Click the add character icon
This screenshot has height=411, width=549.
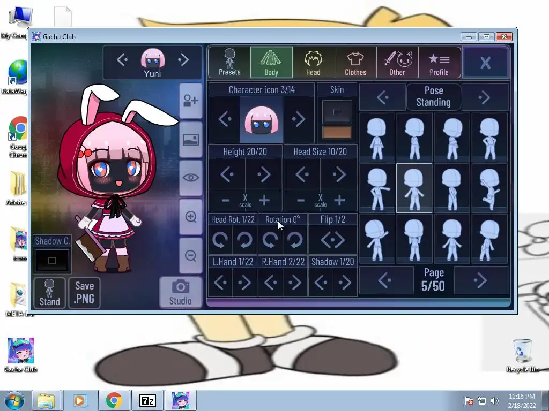(190, 101)
